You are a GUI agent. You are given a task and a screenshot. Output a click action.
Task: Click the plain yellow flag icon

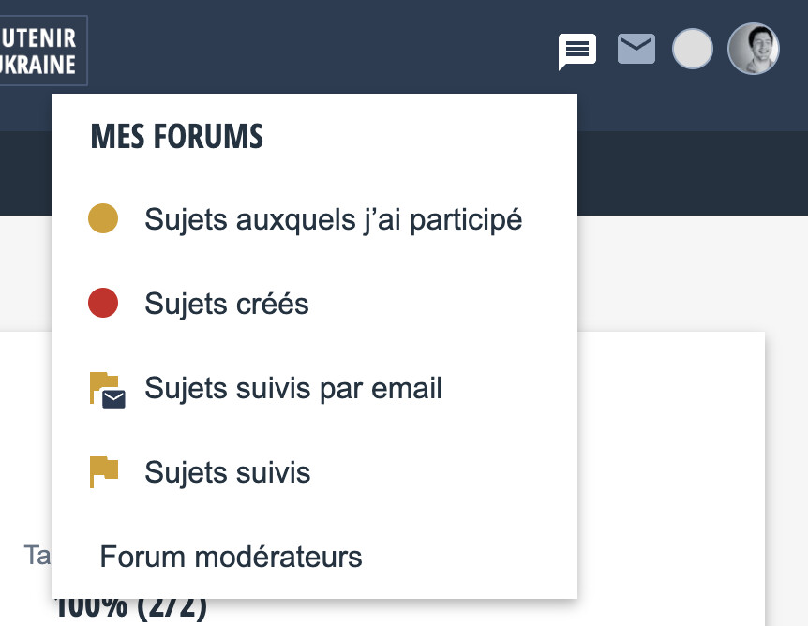pyautogui.click(x=103, y=472)
